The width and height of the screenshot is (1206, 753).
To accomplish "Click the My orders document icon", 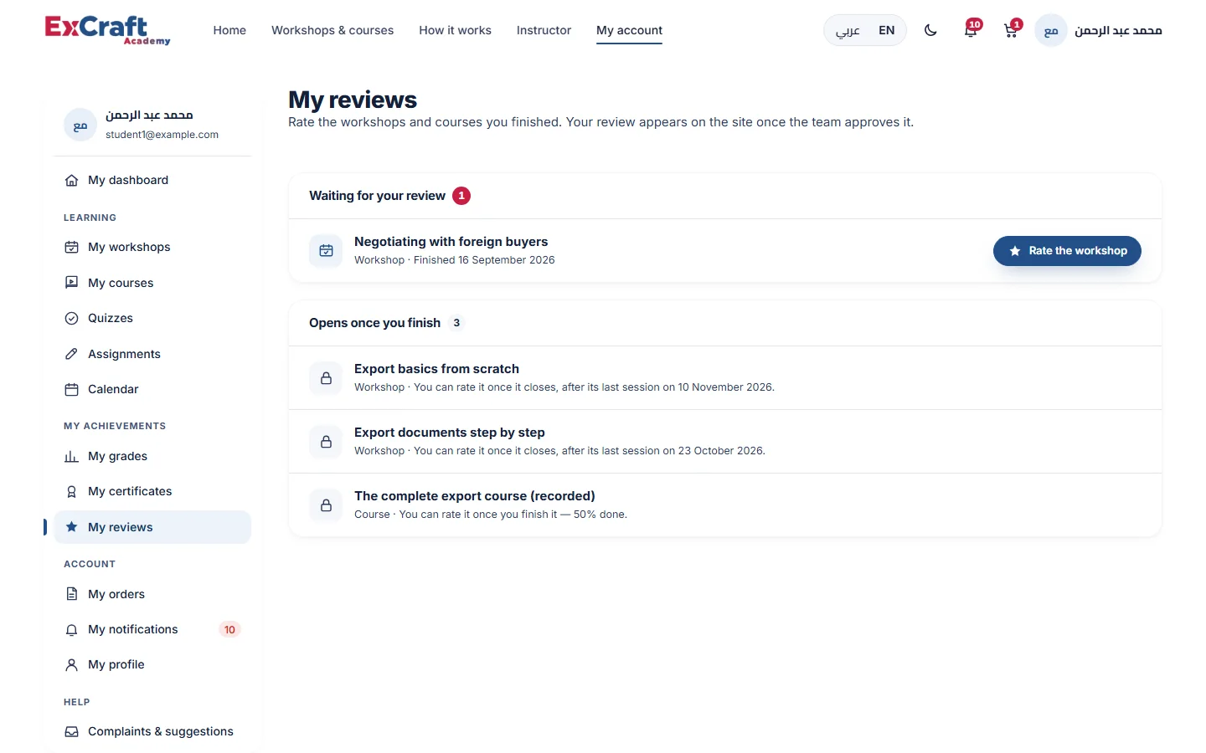I will pyautogui.click(x=72, y=594).
